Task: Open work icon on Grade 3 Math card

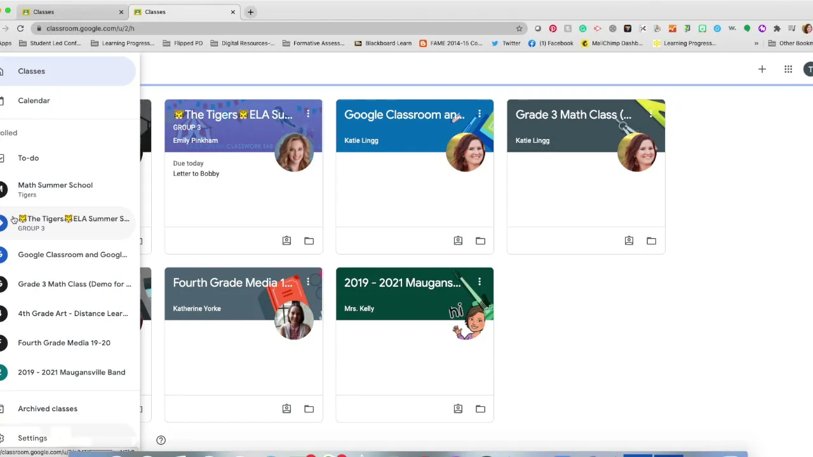Action: pyautogui.click(x=629, y=241)
